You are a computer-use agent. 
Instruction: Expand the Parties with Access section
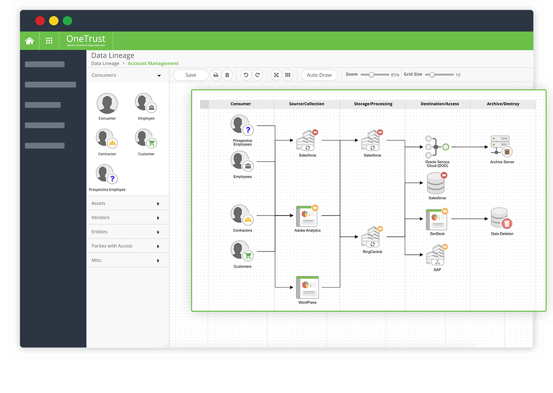[158, 246]
